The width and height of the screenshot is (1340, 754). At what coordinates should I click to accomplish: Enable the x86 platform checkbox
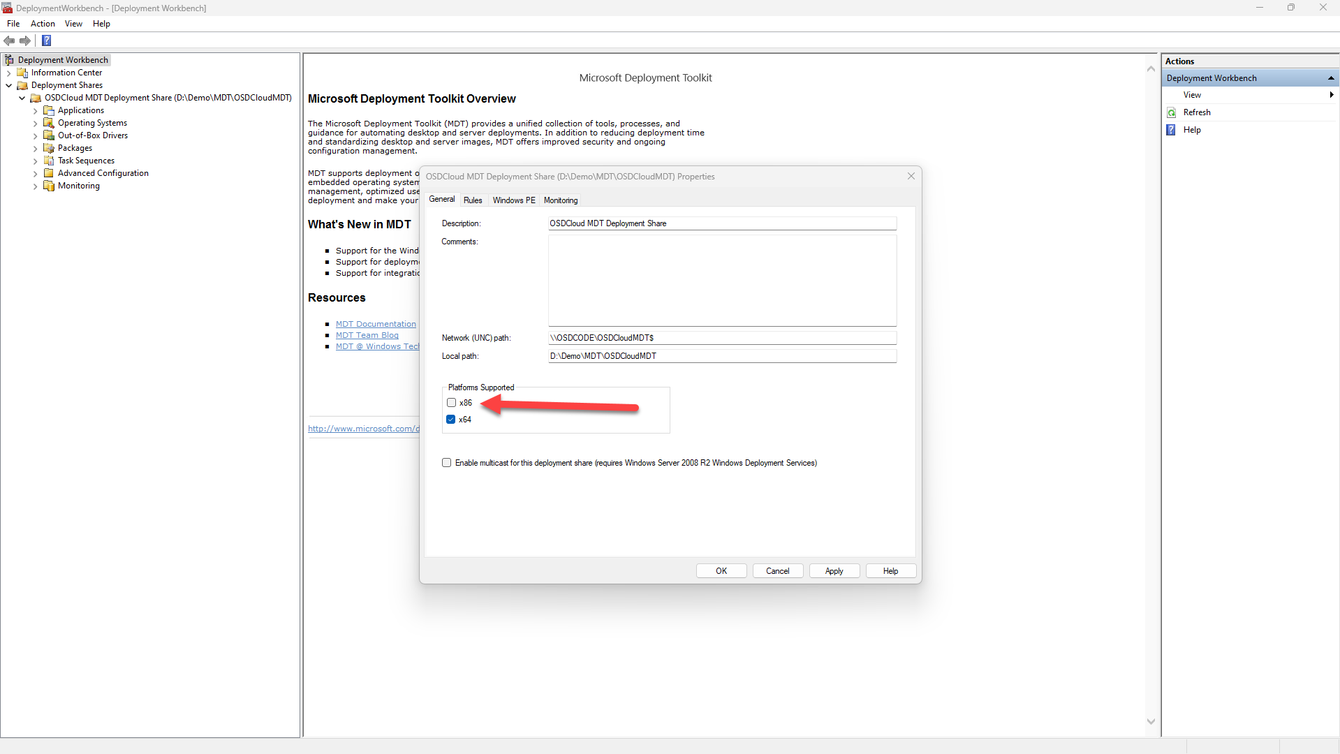[x=452, y=403]
